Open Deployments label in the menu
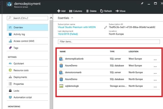The width and height of the screenshot is (163, 109). pos(20,77)
